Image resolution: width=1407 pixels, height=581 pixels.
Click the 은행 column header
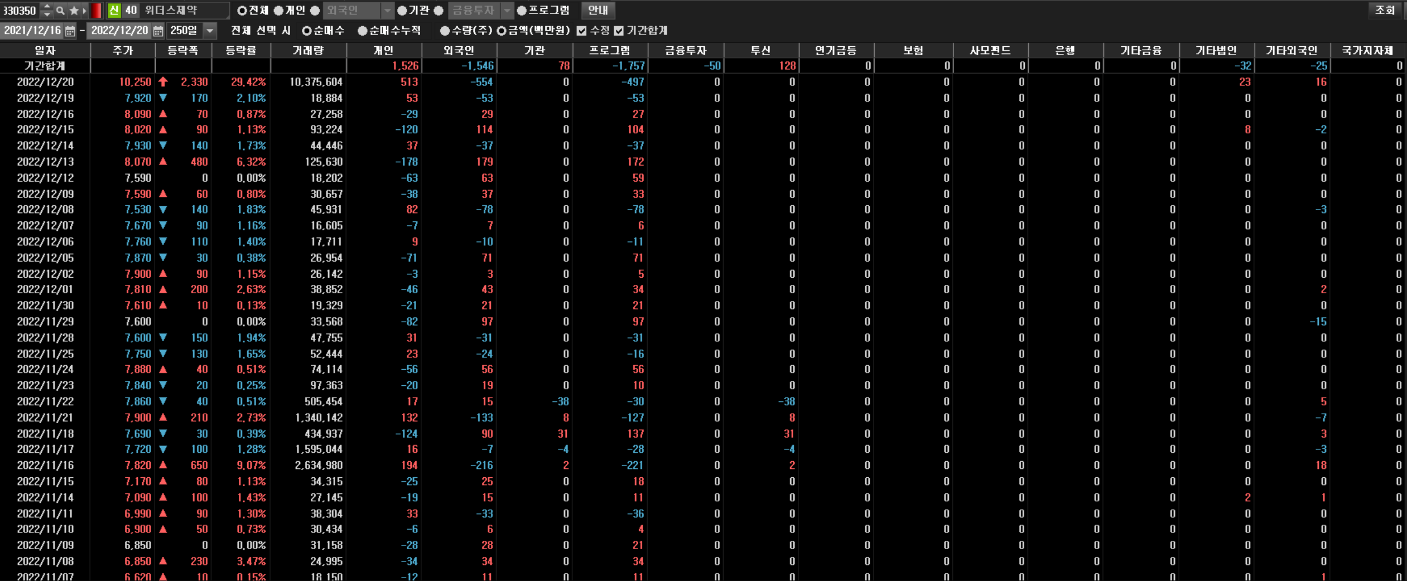(x=1065, y=51)
